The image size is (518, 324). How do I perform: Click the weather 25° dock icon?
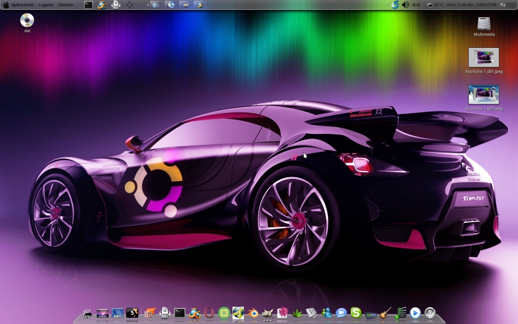88,313
